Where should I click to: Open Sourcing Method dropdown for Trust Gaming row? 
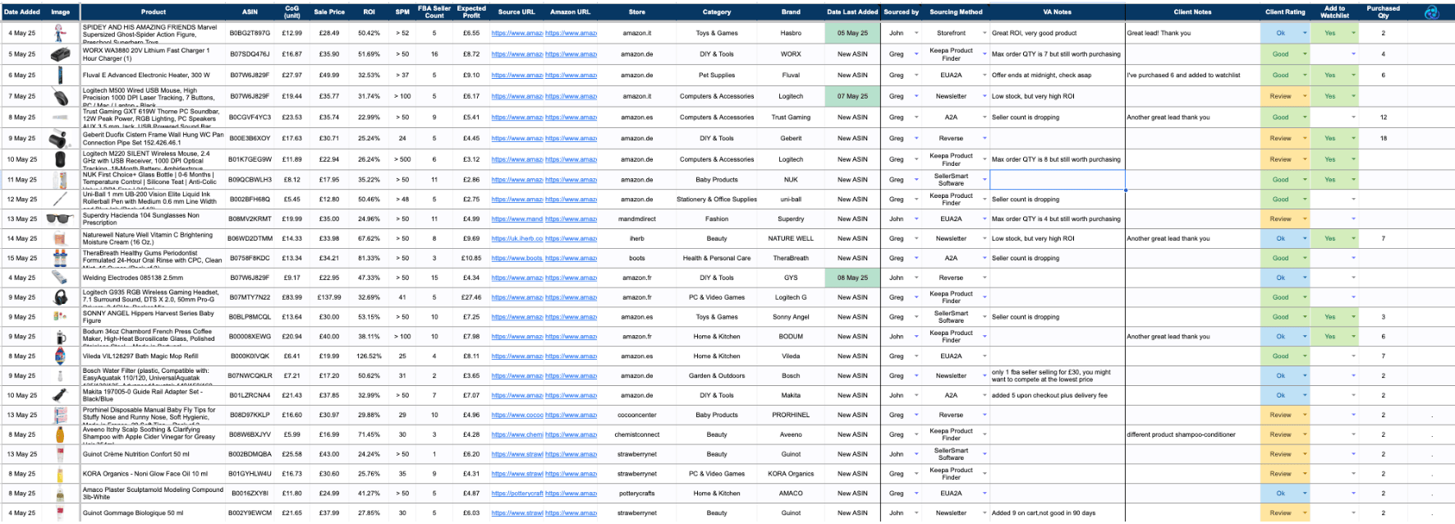[985, 117]
